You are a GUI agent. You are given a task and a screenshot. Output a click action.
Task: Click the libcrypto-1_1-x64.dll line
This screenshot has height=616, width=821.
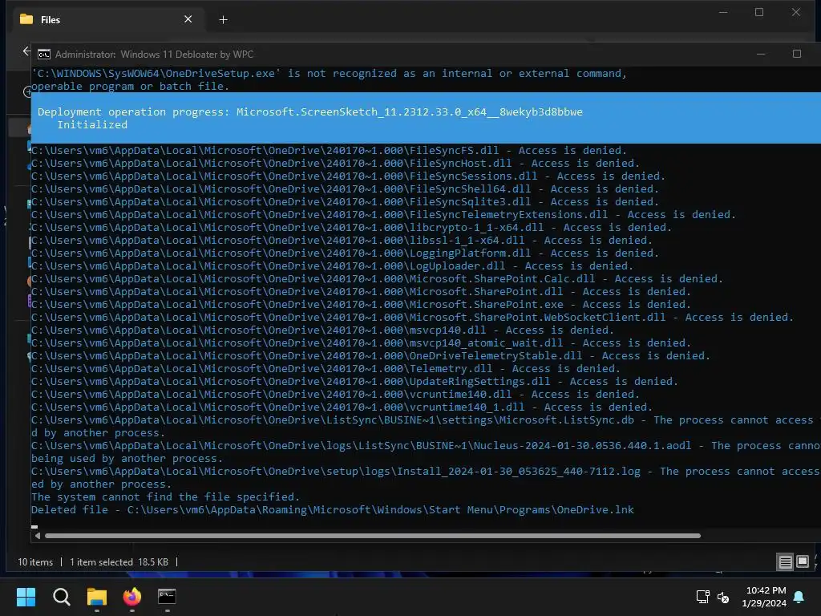[x=351, y=228]
